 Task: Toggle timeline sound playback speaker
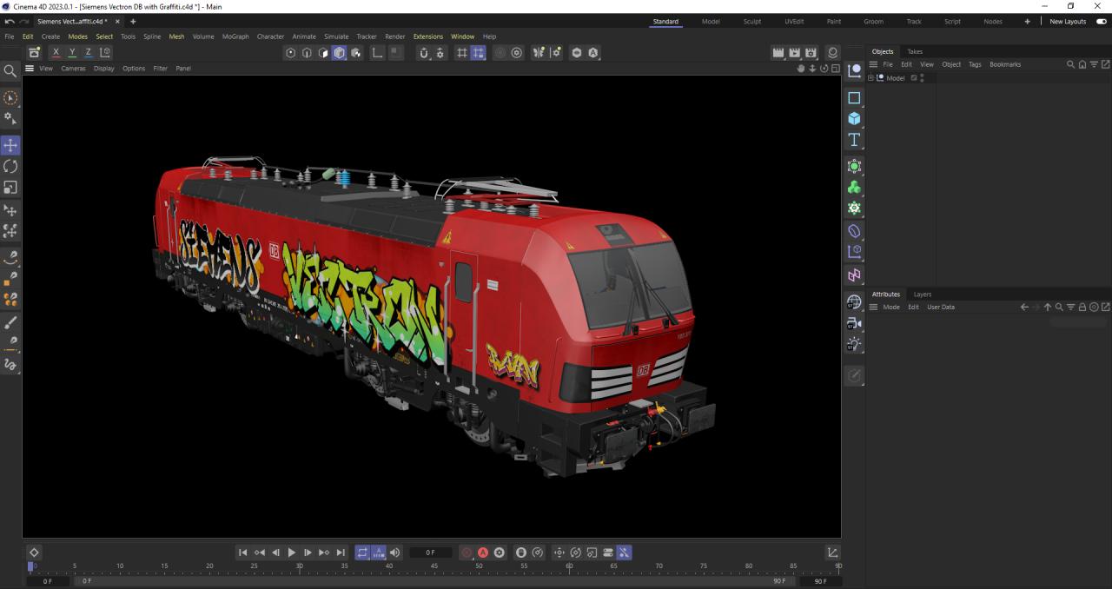tap(395, 553)
